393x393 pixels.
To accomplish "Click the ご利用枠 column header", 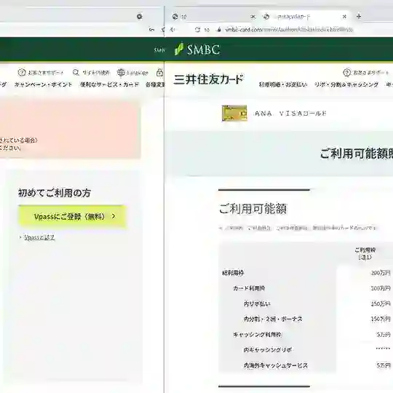I will click(x=365, y=253).
